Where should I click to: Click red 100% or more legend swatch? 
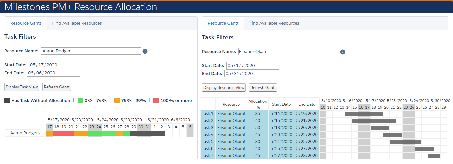tap(156, 100)
